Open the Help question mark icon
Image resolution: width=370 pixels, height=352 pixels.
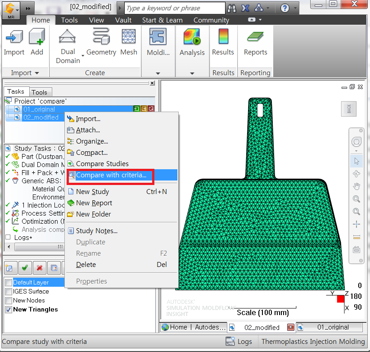tap(285, 9)
